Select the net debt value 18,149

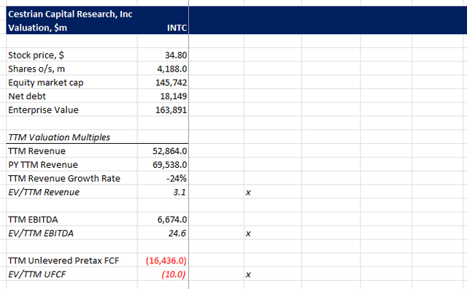click(x=174, y=96)
